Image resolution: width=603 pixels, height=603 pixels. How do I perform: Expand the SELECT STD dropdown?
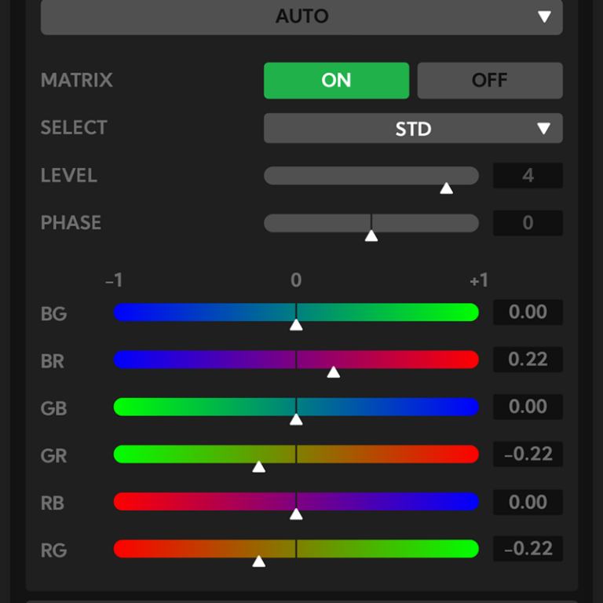(413, 129)
